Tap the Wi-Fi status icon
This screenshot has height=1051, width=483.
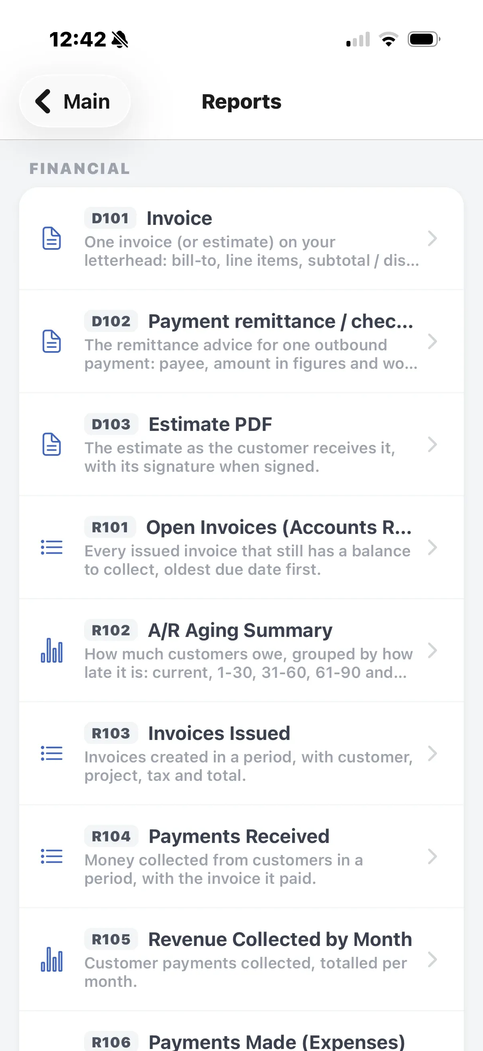388,39
